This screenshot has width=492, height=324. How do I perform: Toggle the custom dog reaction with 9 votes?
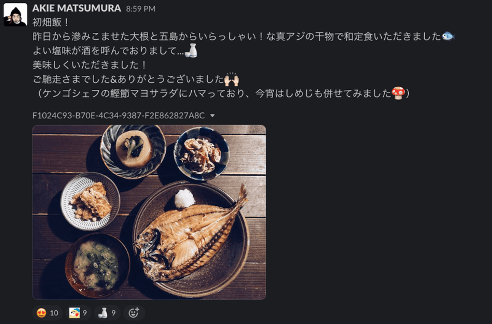pyautogui.click(x=78, y=313)
